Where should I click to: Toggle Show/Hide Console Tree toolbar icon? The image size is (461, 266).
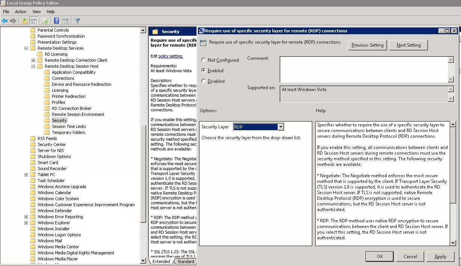(33, 21)
